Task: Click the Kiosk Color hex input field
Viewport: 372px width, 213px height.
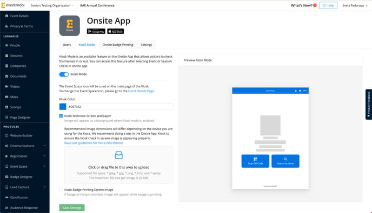Action: click(x=120, y=107)
